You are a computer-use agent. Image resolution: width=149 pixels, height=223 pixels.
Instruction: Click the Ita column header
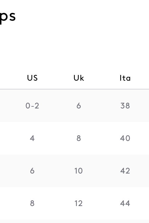point(125,78)
